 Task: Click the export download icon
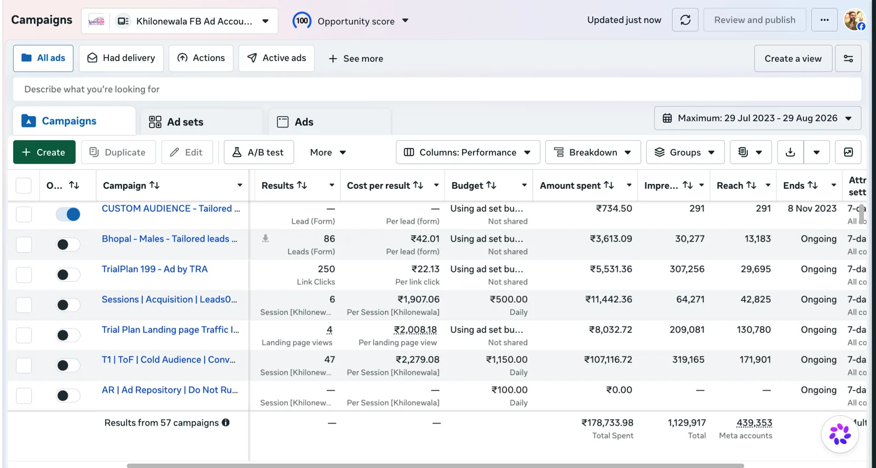click(791, 152)
